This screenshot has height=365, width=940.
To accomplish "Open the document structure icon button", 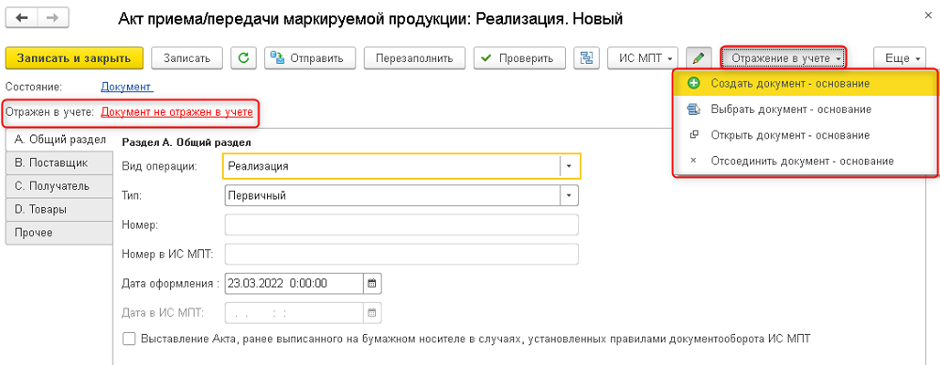I will [587, 58].
